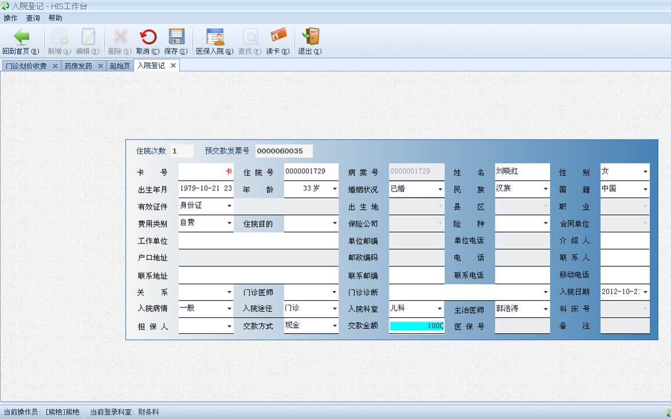The image size is (671, 419).
Task: Click the 回到首页 green arrow icon
Action: pos(21,37)
